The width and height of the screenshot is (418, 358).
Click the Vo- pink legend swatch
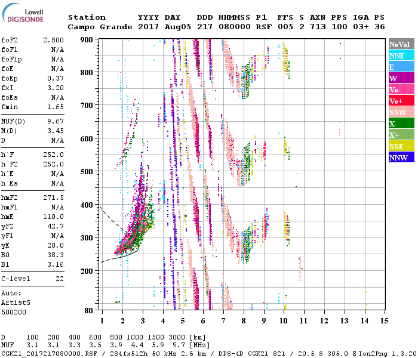click(401, 89)
